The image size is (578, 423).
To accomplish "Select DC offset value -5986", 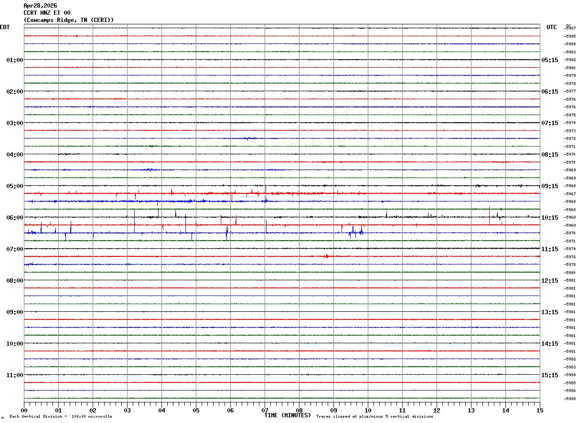I will 570,391.
